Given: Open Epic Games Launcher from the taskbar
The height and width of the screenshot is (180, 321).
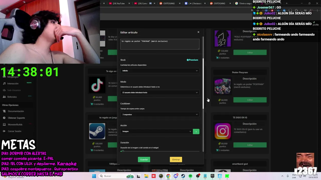Looking at the screenshot, I should 212,176.
